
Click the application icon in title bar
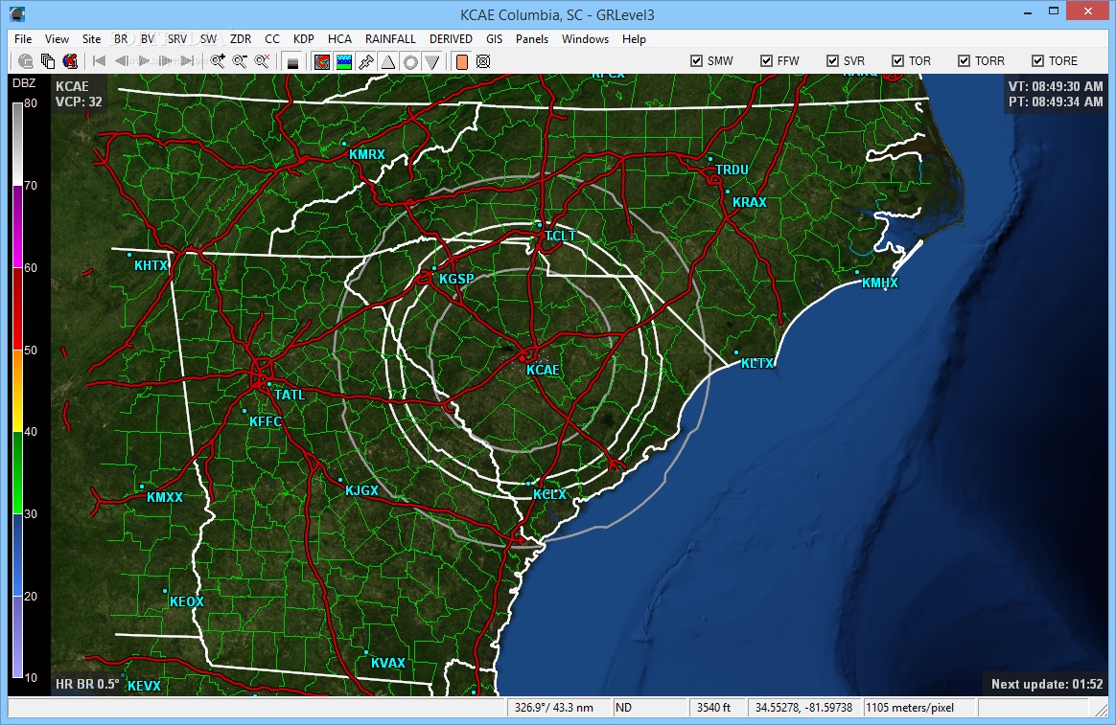pos(18,14)
